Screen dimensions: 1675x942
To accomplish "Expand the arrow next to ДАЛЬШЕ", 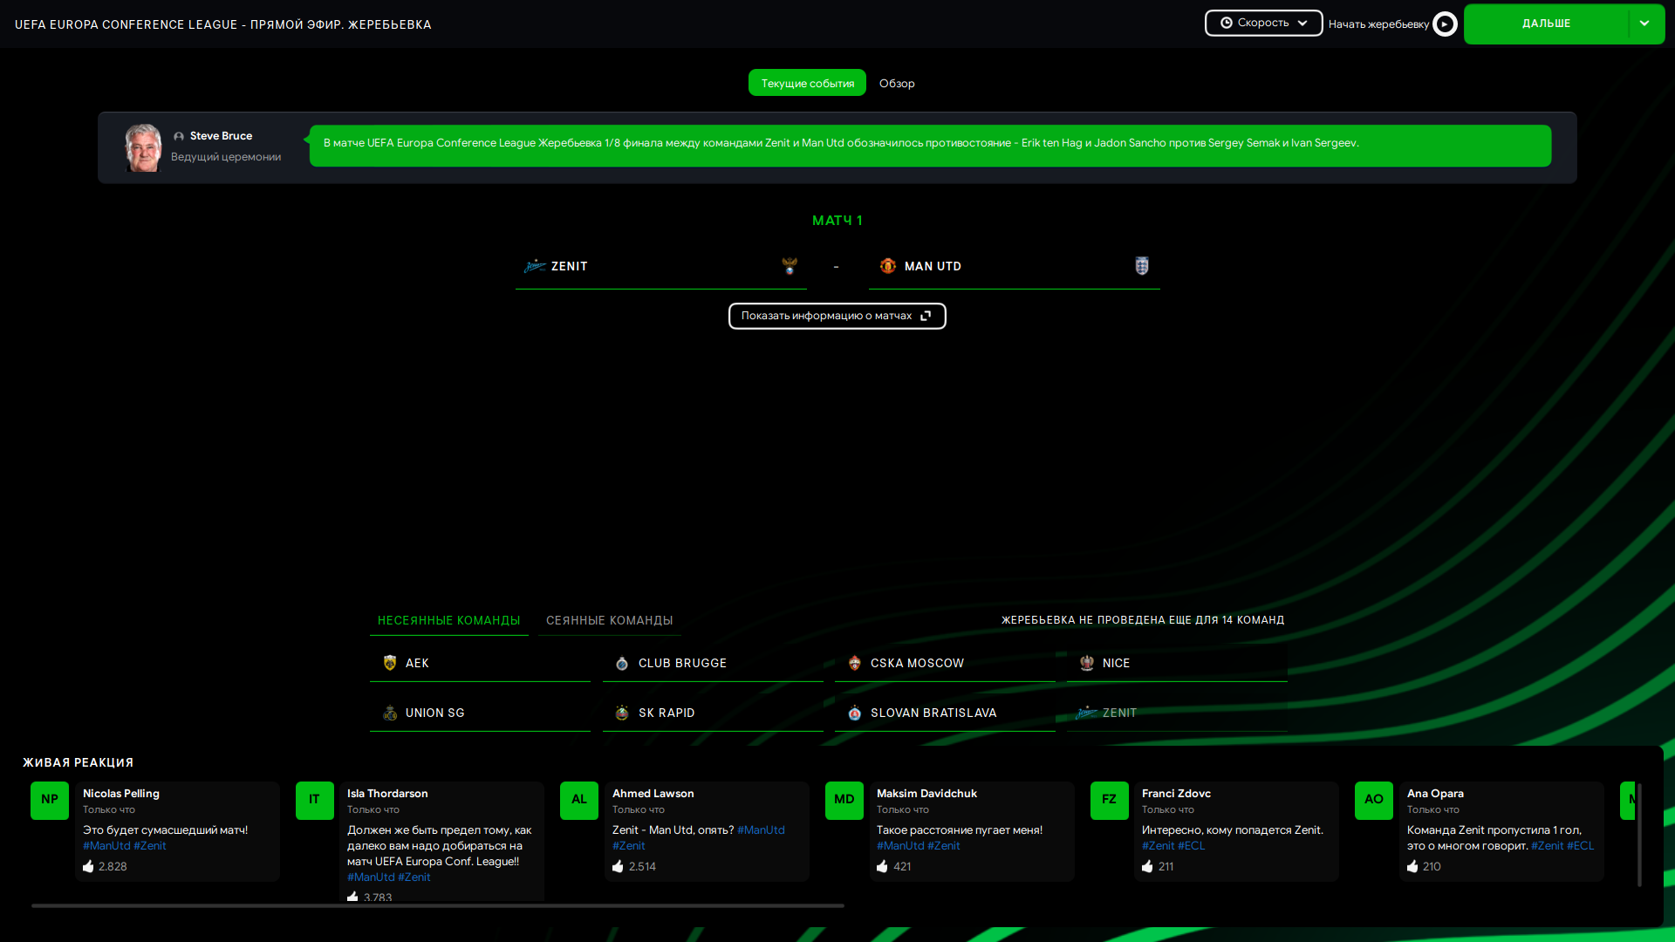I will click(1645, 24).
